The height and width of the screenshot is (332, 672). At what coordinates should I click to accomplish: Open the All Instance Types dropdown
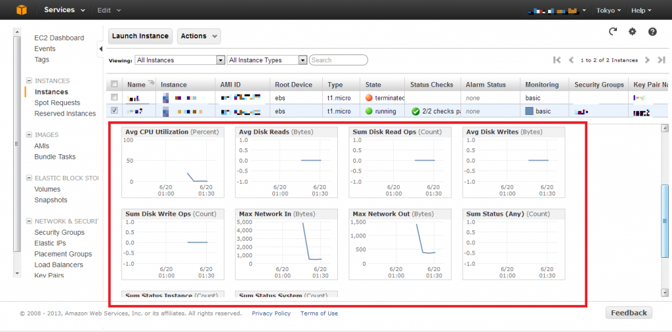click(x=267, y=60)
